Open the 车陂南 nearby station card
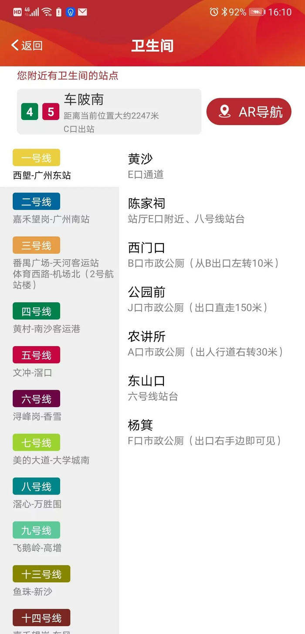 tap(109, 112)
